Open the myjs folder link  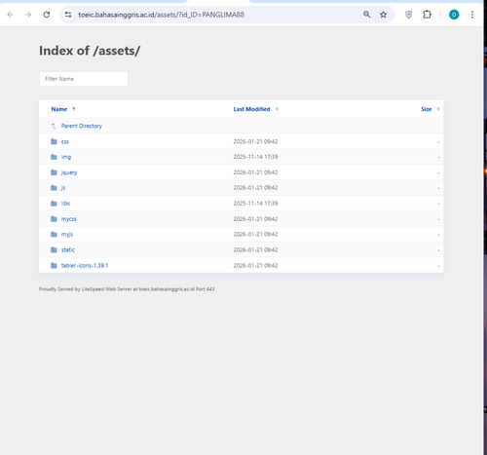pos(67,234)
